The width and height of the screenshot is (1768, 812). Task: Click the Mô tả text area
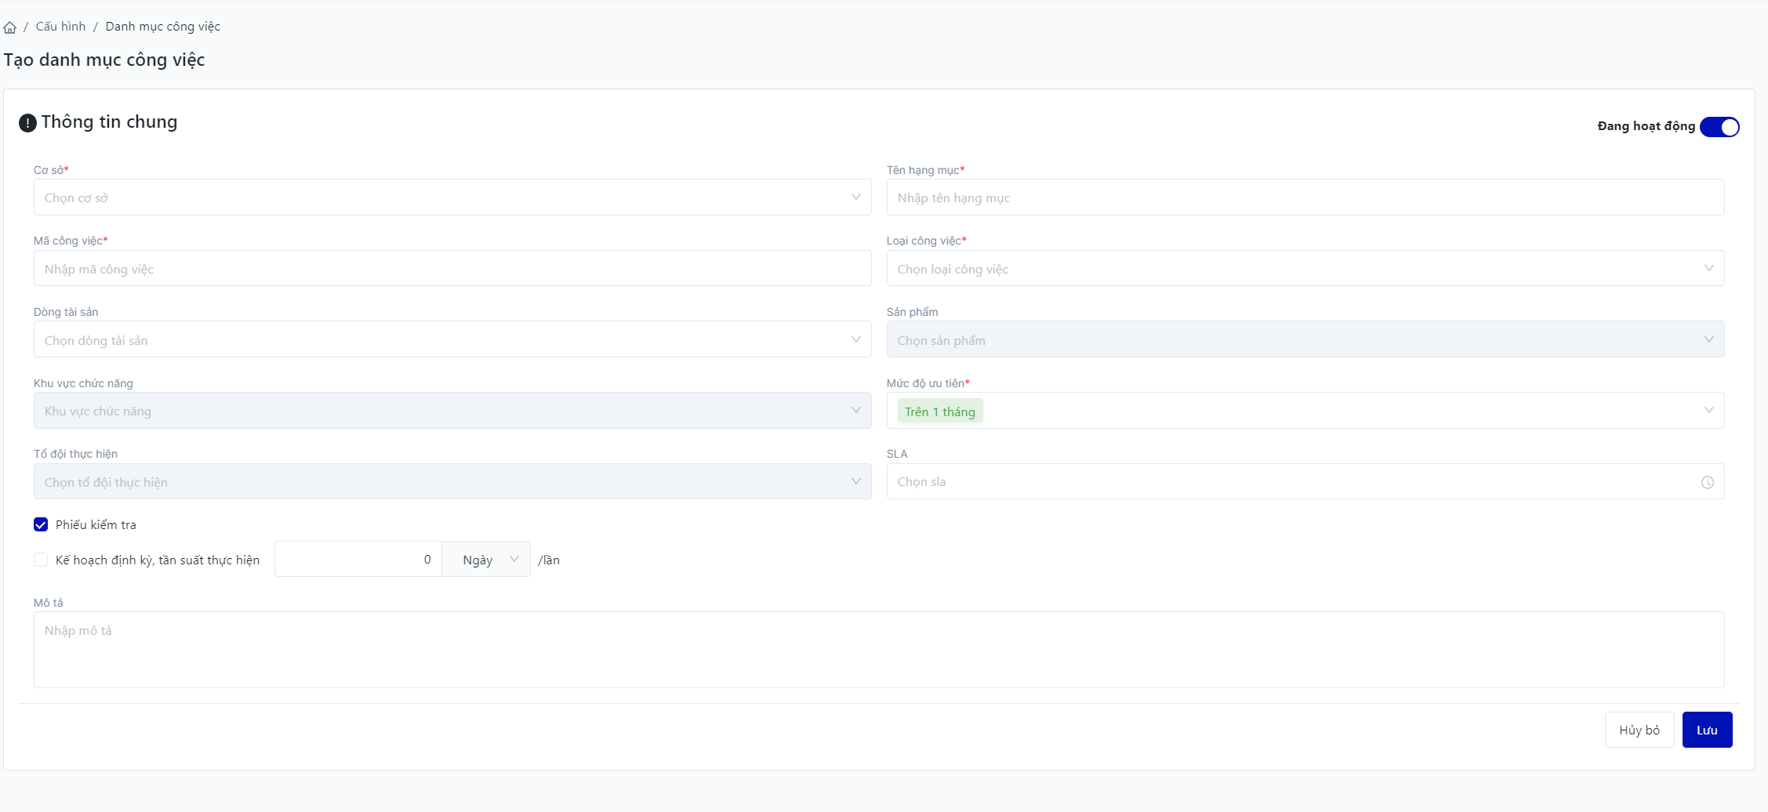[x=878, y=649]
